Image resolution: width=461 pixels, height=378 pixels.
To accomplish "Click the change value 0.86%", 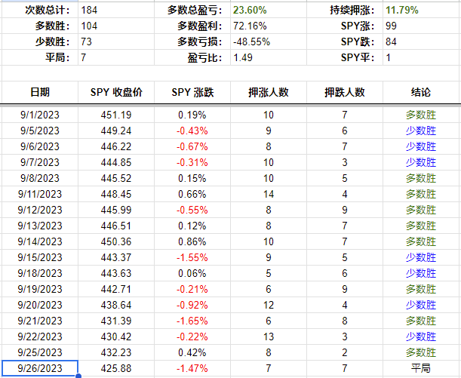I will [x=192, y=242].
